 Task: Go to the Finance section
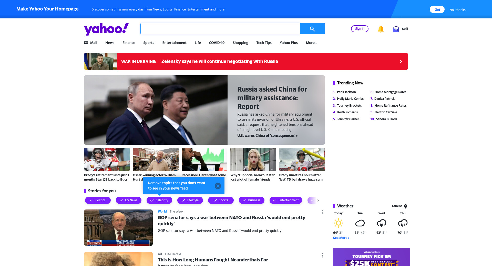[x=129, y=43]
